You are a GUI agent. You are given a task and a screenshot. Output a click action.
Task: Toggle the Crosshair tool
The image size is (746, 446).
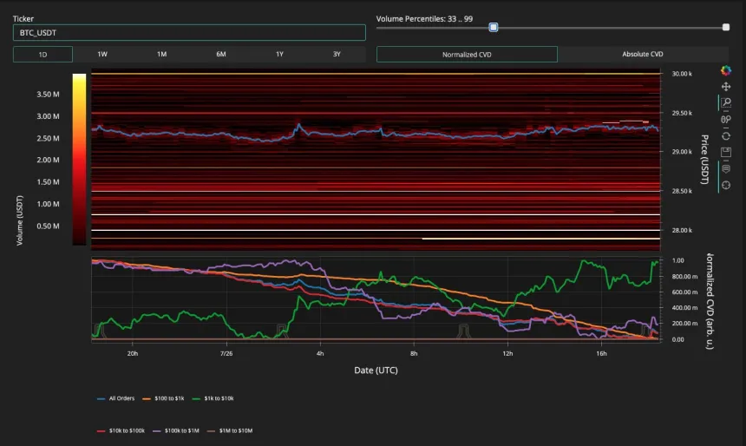726,185
